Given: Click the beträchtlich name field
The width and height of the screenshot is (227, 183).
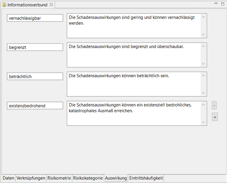Looking at the screenshot, I should 35,76.
